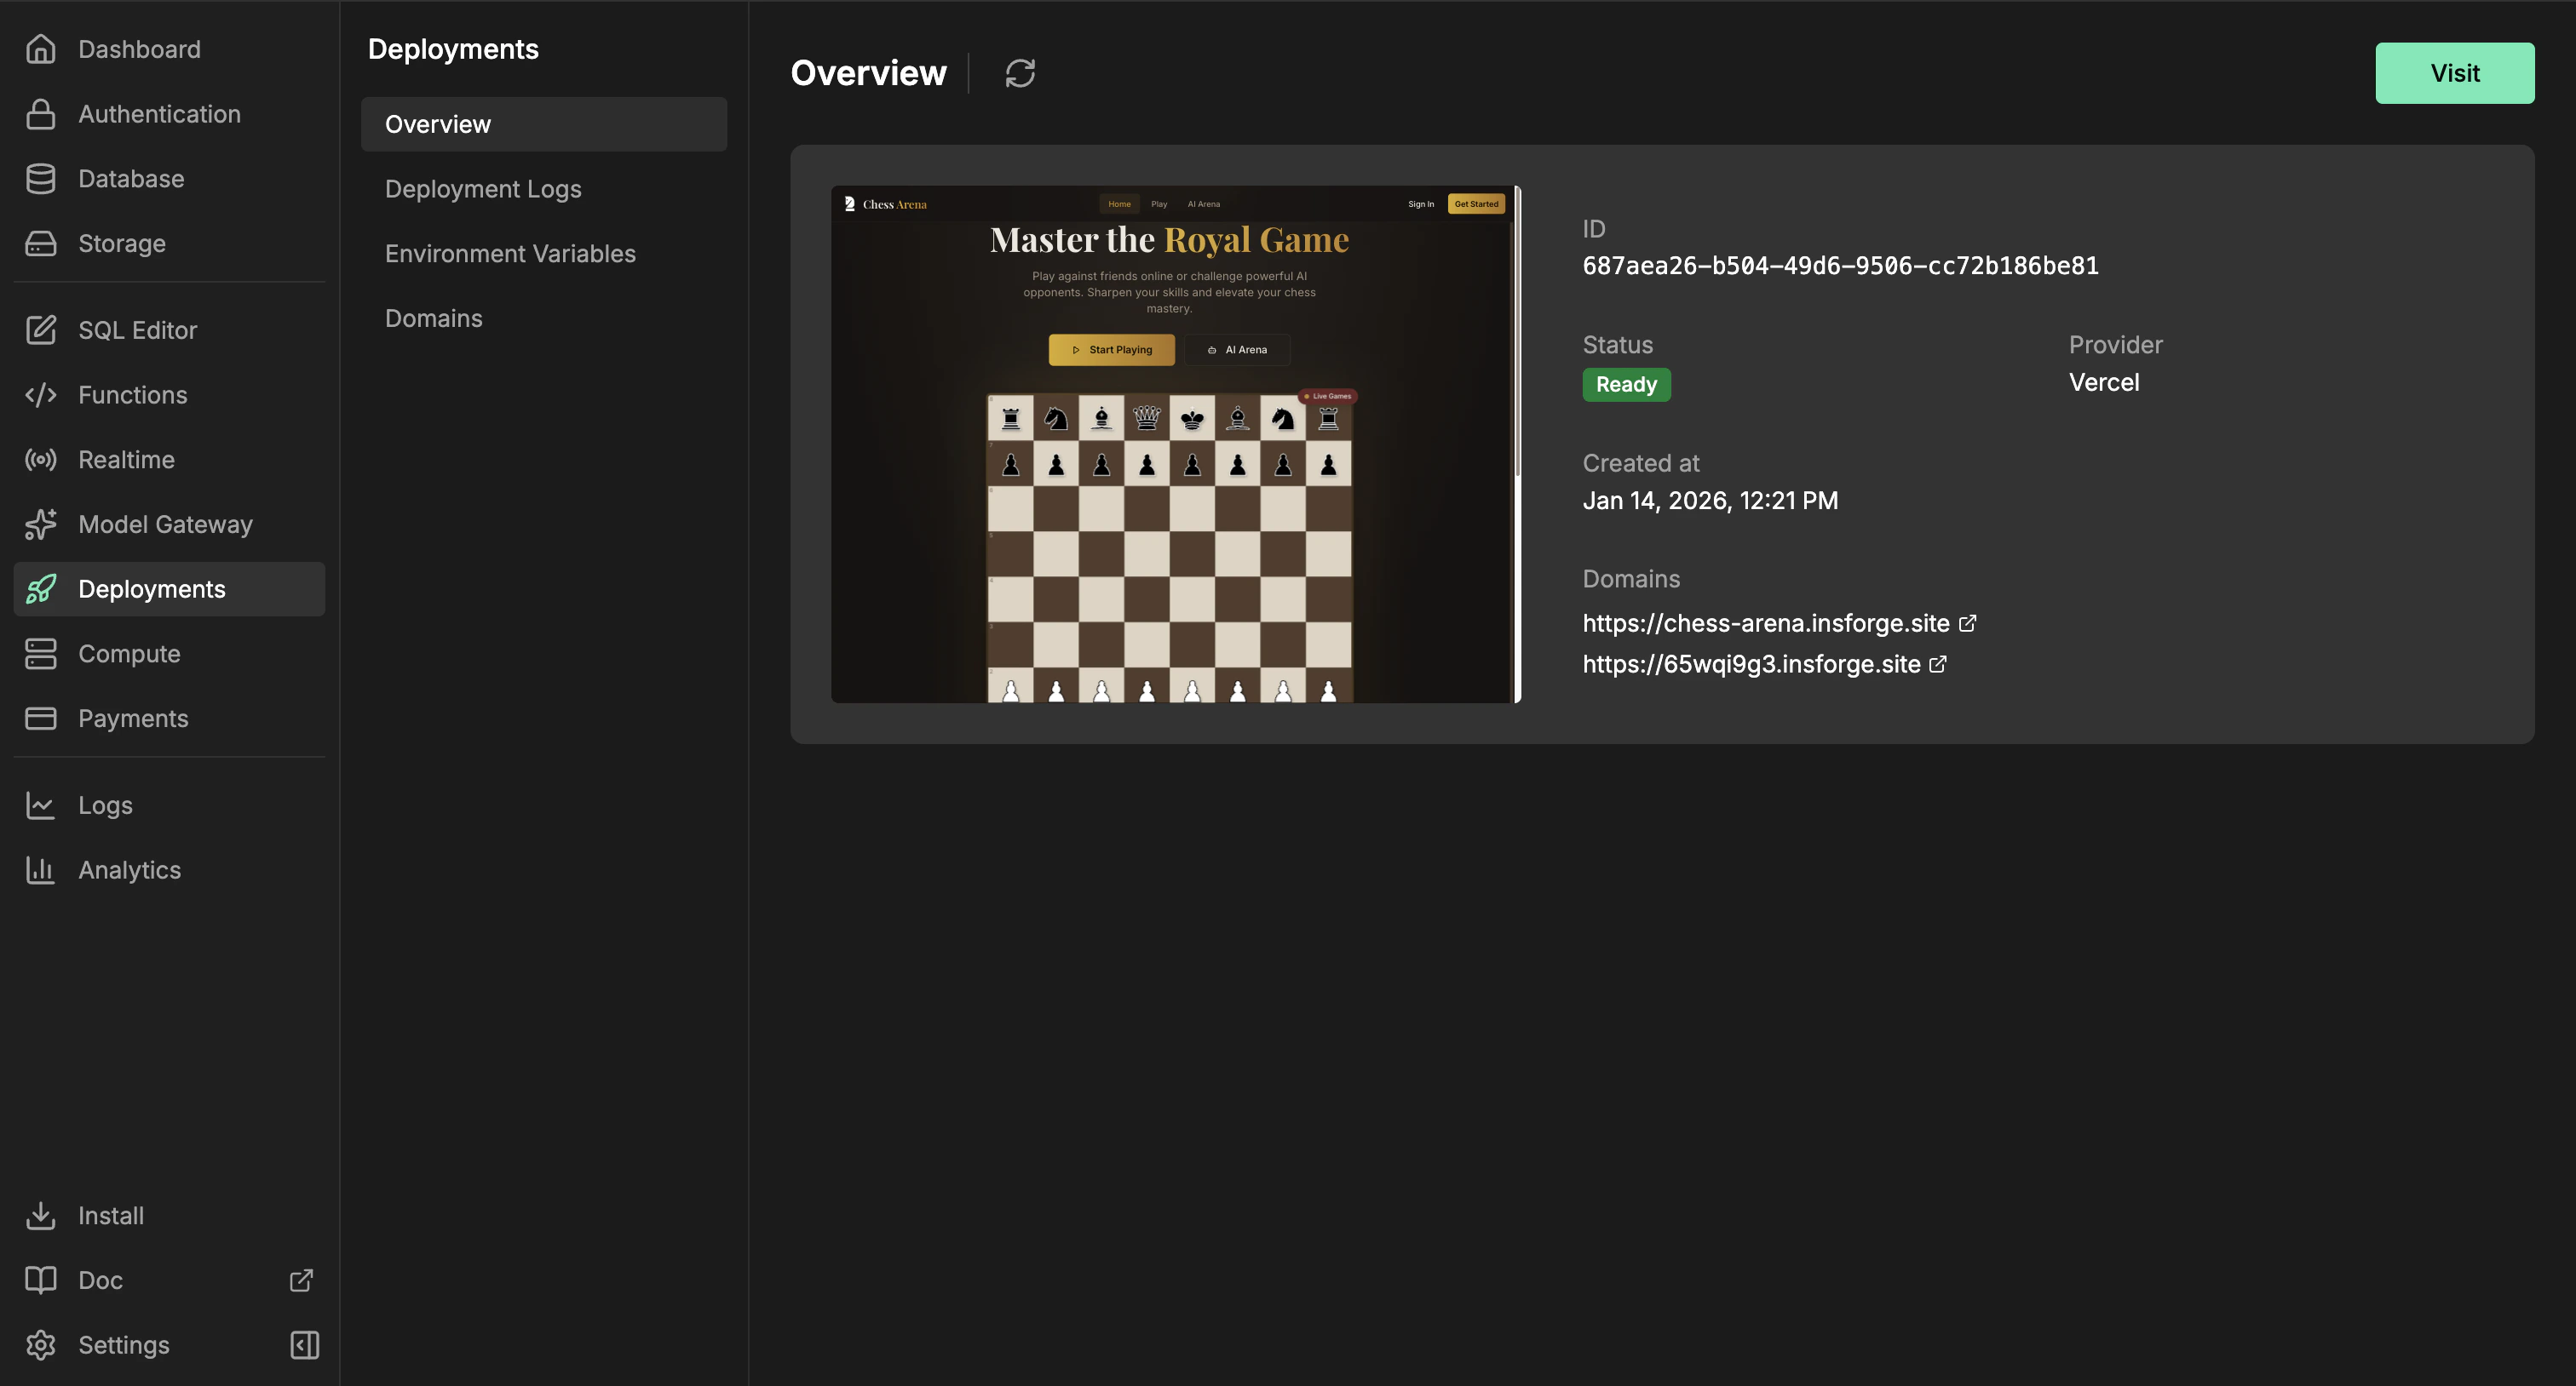Click the SQL Editor pencil icon
The width and height of the screenshot is (2576, 1386).
(x=40, y=329)
